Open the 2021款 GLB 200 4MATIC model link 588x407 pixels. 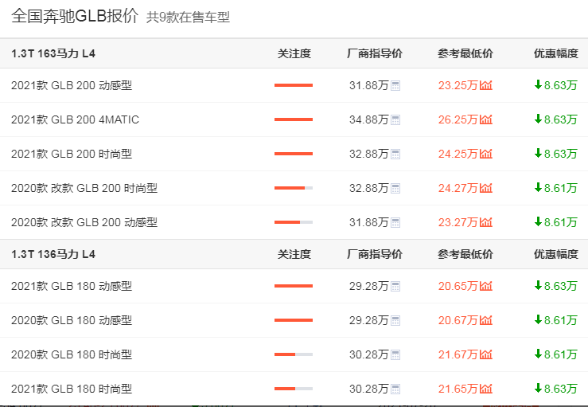pos(75,119)
